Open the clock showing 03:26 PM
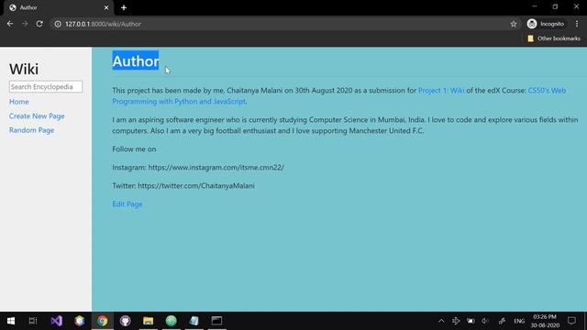587x330 pixels. pyautogui.click(x=545, y=321)
